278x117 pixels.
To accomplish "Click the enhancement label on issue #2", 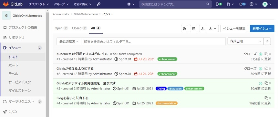I will 167,74.
